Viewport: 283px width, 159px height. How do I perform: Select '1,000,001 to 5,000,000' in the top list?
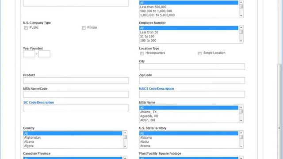[189, 15]
